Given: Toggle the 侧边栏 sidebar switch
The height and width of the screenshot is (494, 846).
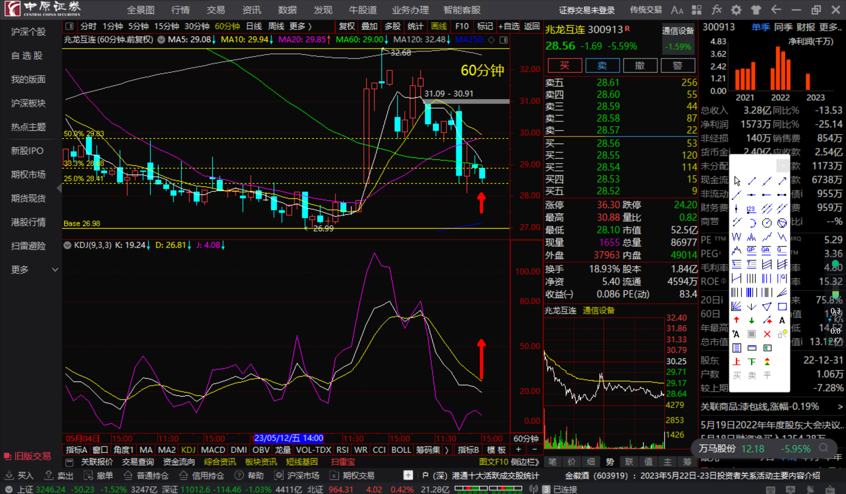Looking at the screenshot, I should [x=525, y=462].
